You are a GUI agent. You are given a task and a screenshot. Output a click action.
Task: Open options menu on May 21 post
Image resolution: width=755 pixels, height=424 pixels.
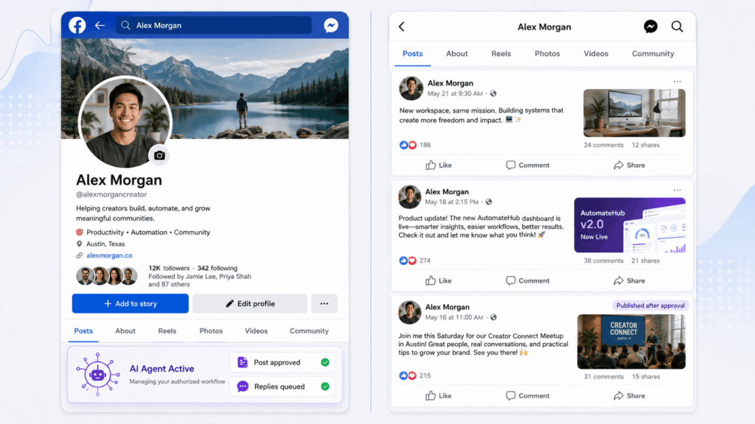pyautogui.click(x=677, y=82)
